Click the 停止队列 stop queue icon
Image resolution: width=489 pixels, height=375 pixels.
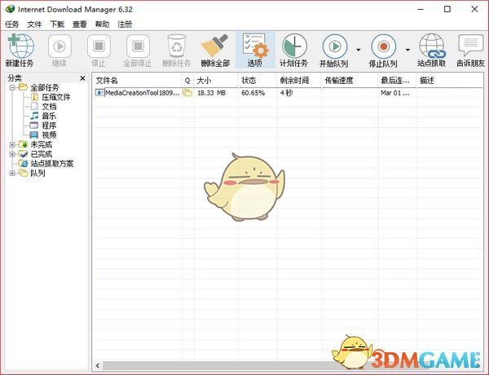click(384, 46)
